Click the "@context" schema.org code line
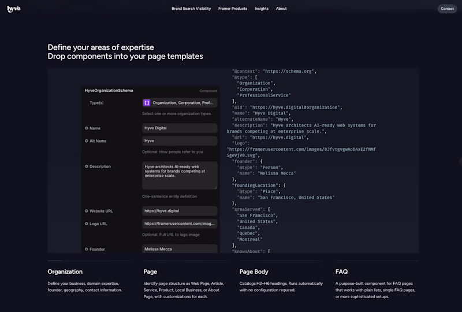This screenshot has width=462, height=312. [x=274, y=72]
